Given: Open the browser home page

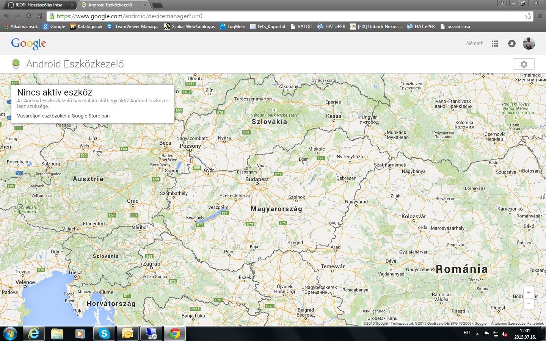Looking at the screenshot, I should point(39,16).
